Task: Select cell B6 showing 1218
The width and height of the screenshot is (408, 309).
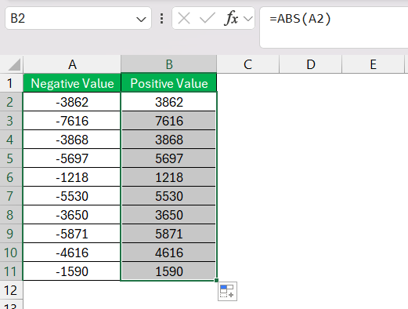Action: (169, 177)
